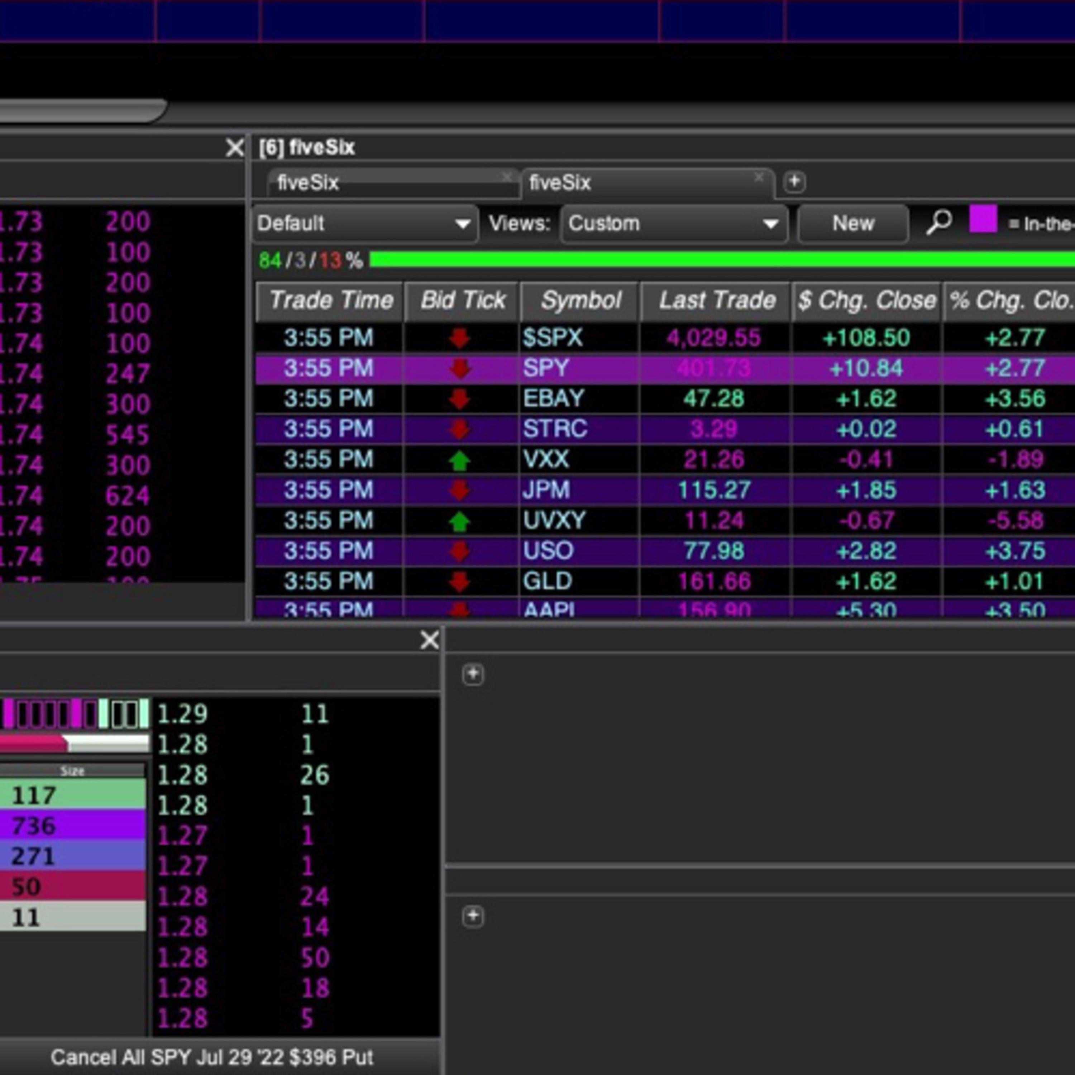Click the gray size cell 11
1075x1075 pixels.
point(73,917)
